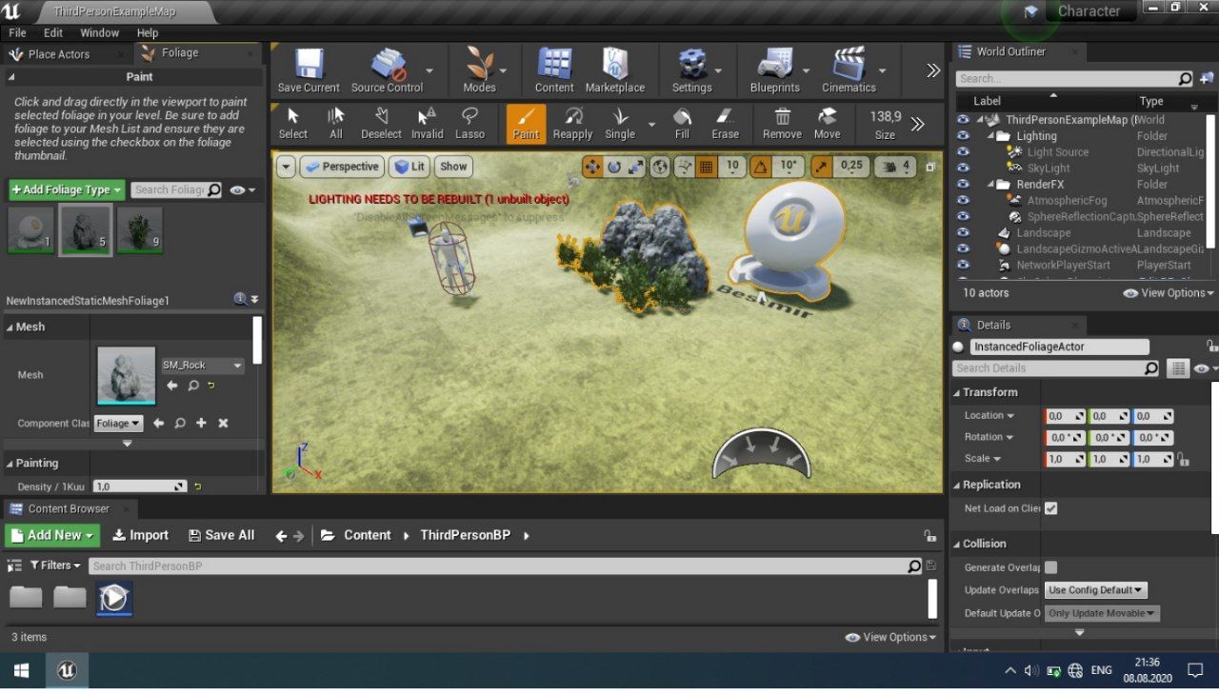Open the Location type dropdown in Transform
The image size is (1219, 695).
coord(989,415)
